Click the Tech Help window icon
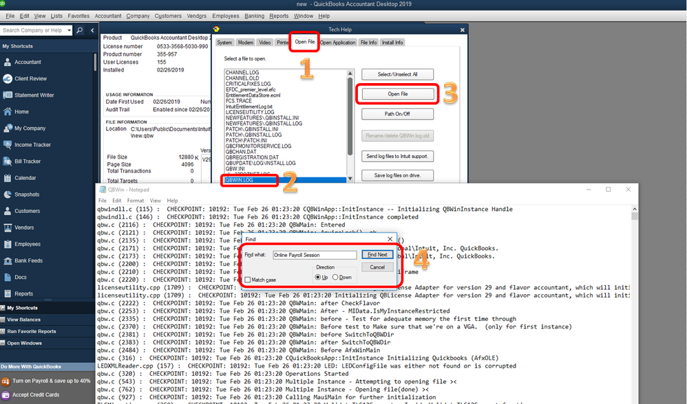This screenshot has width=687, height=404. [x=216, y=30]
